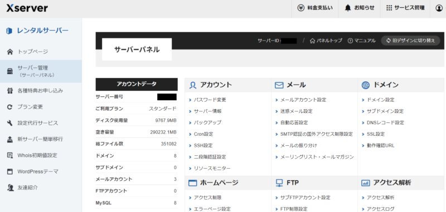This screenshot has height=212, width=446.
Task: Open the user account avatar icon
Action: pos(439,8)
